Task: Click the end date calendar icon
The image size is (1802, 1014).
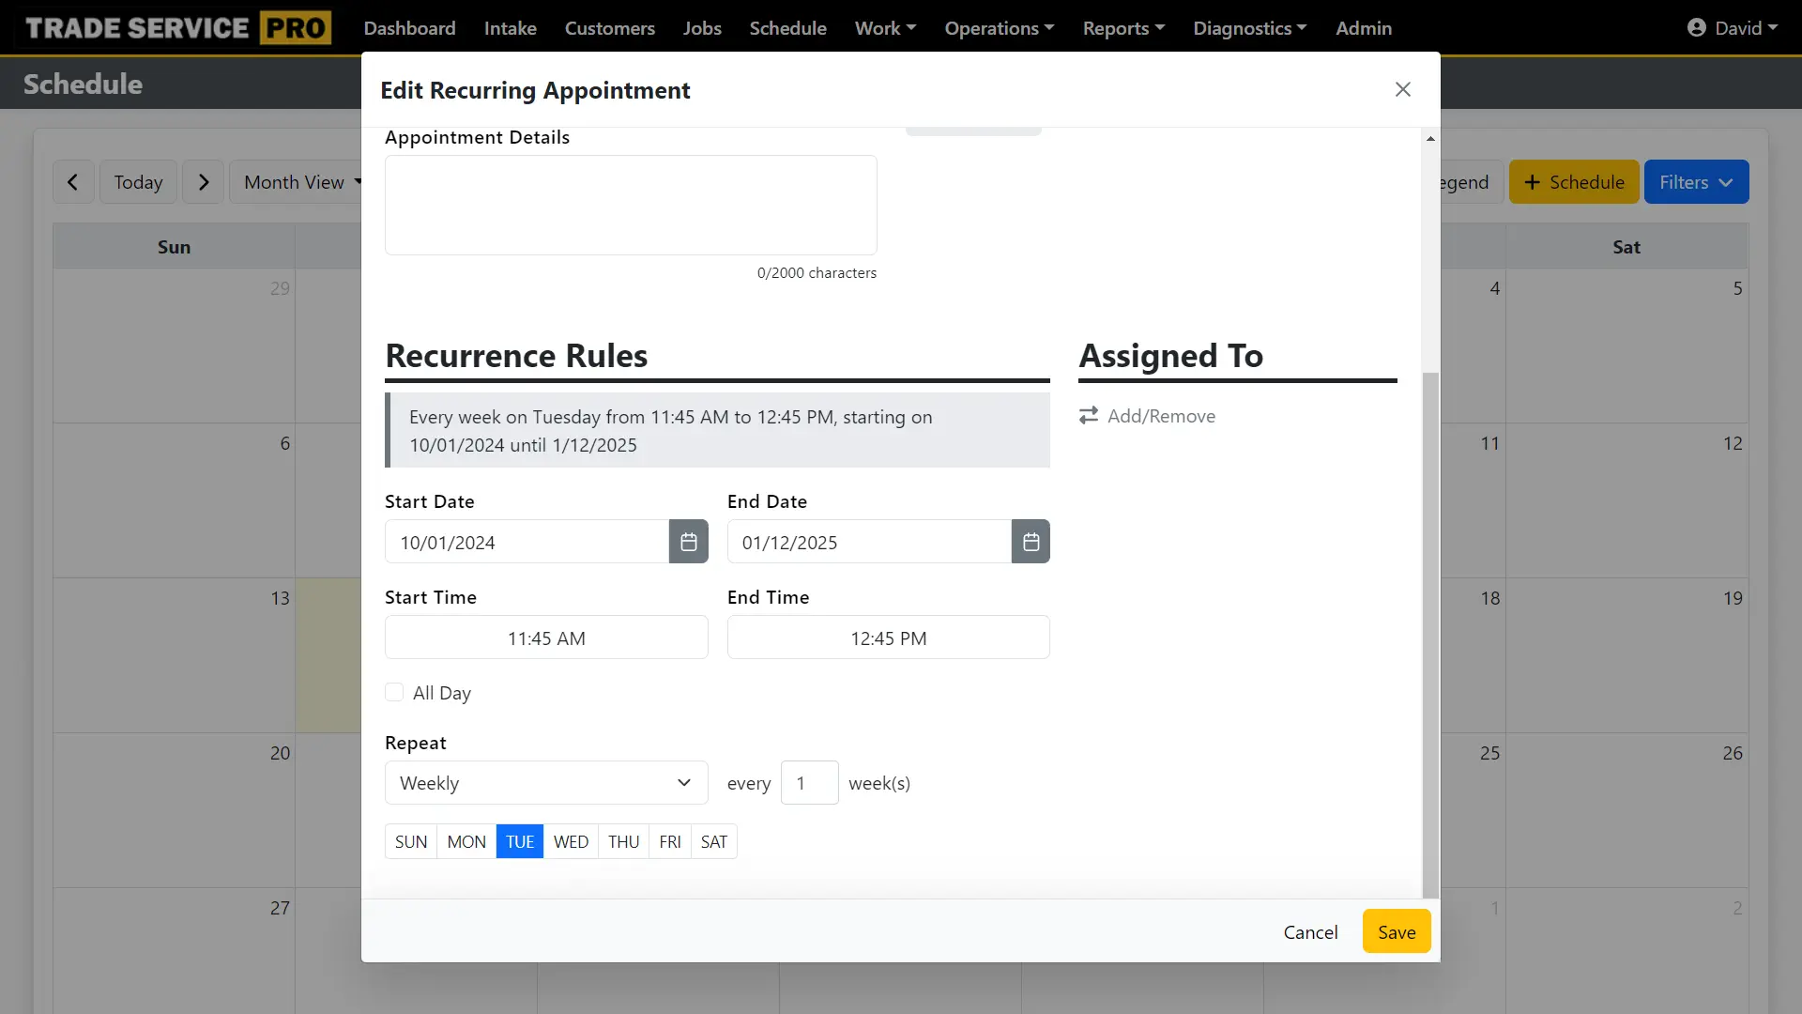Action: 1030,541
